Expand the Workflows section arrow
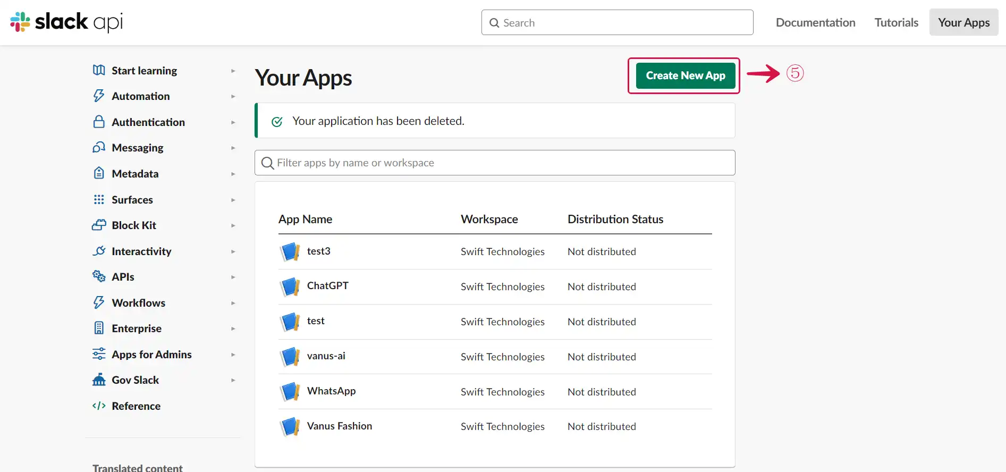This screenshot has width=1006, height=472. 233,303
